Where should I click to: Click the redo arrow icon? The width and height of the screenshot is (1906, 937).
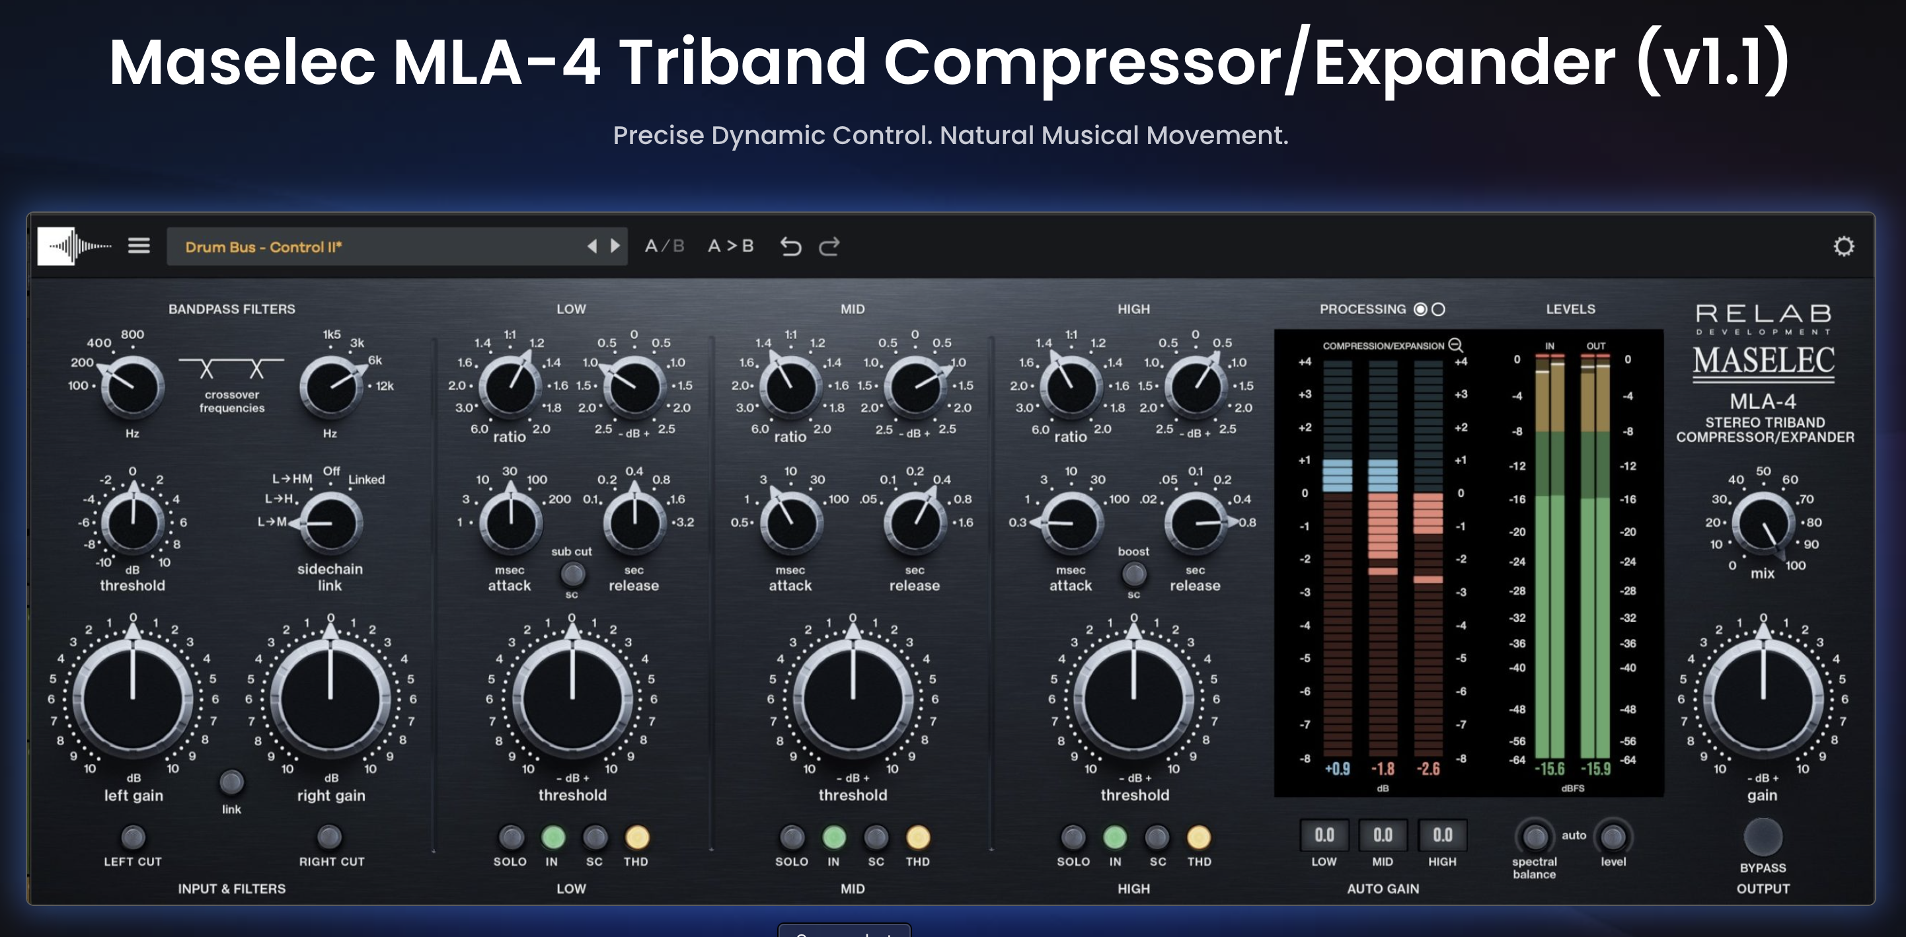click(x=829, y=246)
